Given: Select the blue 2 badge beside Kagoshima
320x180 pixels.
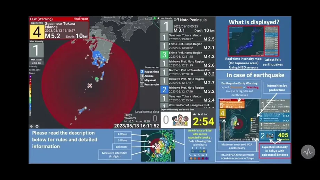Looking at the screenshot, I should 142,72.
